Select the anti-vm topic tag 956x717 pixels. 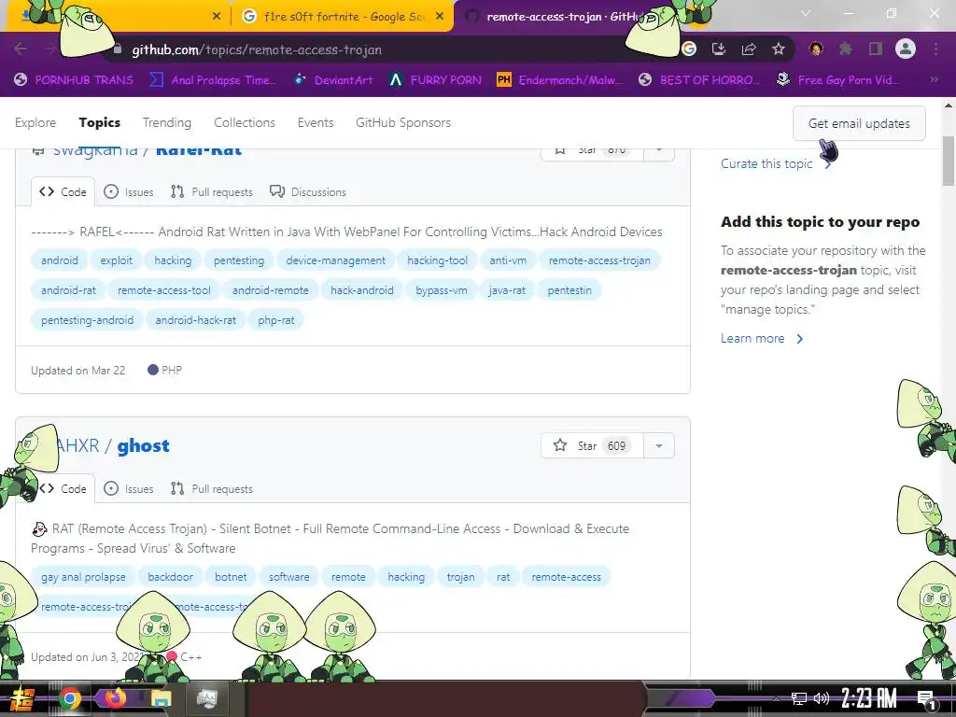click(508, 260)
